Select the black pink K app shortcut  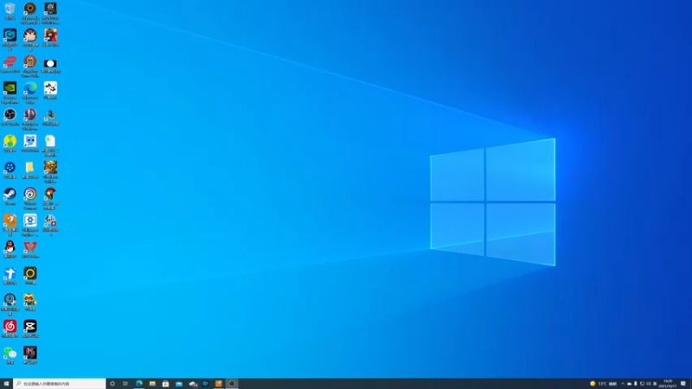point(30,354)
